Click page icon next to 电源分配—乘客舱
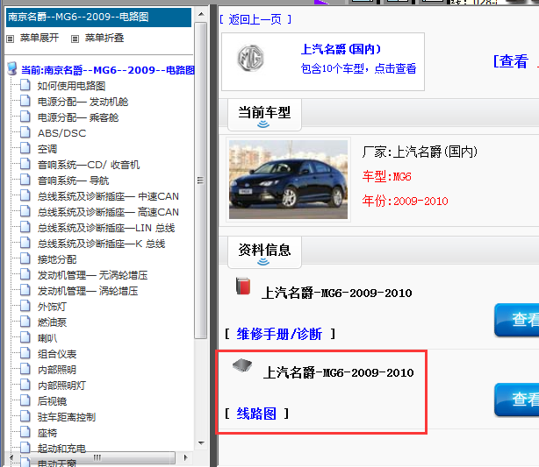Screen dimensions: 539x467 [x=25, y=117]
